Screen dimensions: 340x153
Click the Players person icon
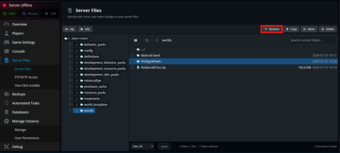coord(6,33)
